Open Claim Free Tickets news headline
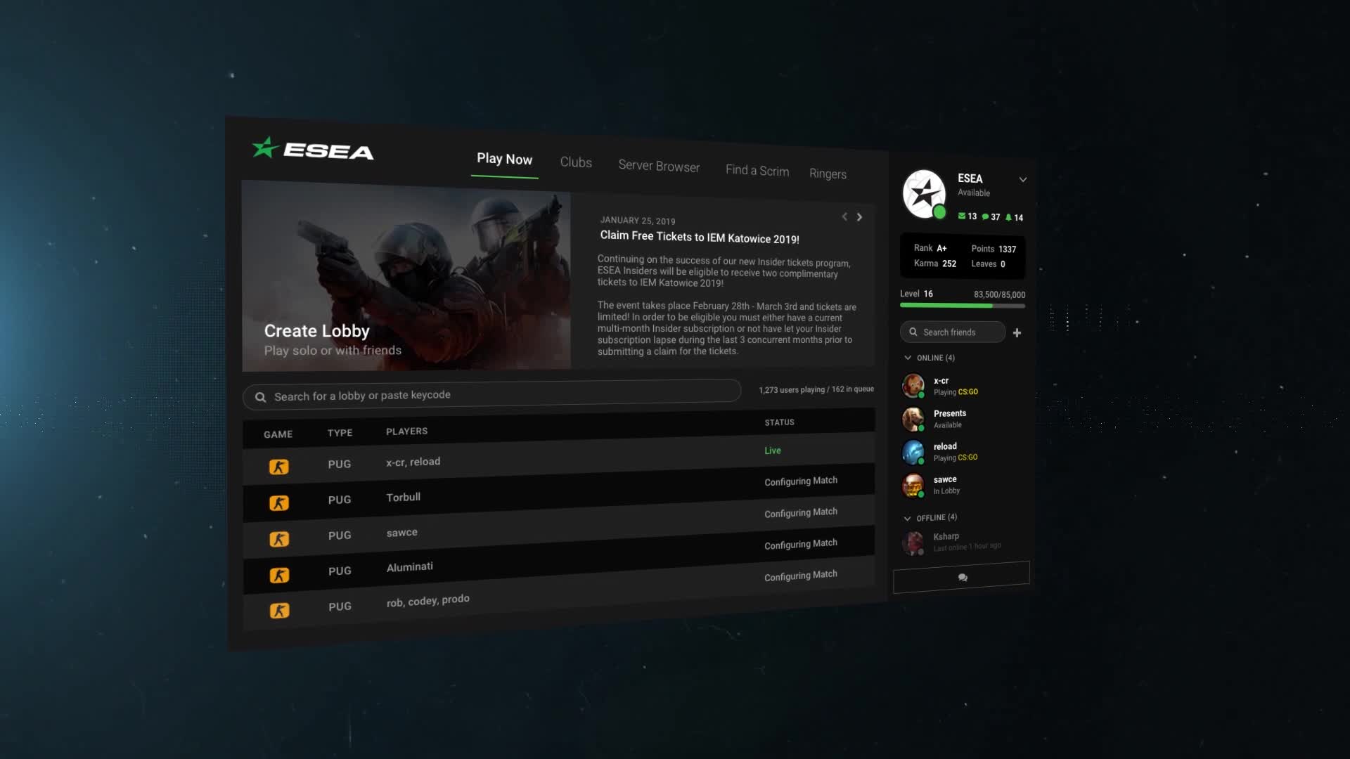 [x=699, y=238]
